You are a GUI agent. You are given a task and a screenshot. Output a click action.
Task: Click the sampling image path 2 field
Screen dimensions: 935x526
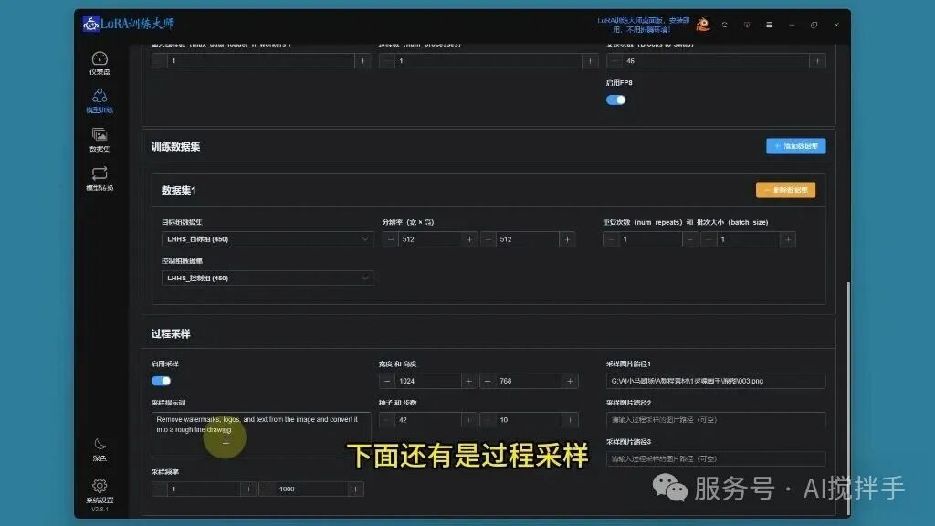click(716, 420)
